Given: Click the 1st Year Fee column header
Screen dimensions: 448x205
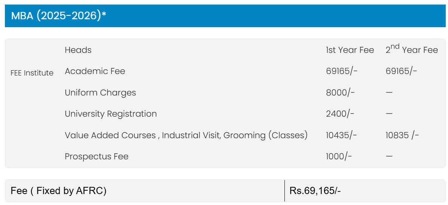Looking at the screenshot, I should pos(350,50).
